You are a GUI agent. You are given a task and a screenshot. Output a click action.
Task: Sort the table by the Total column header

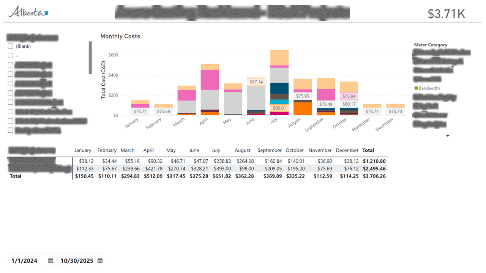[368, 150]
